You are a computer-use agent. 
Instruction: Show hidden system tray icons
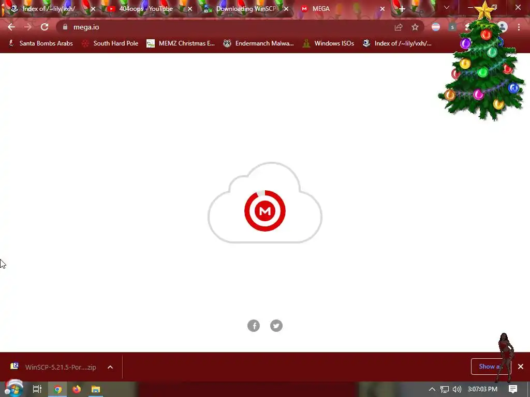(432, 389)
